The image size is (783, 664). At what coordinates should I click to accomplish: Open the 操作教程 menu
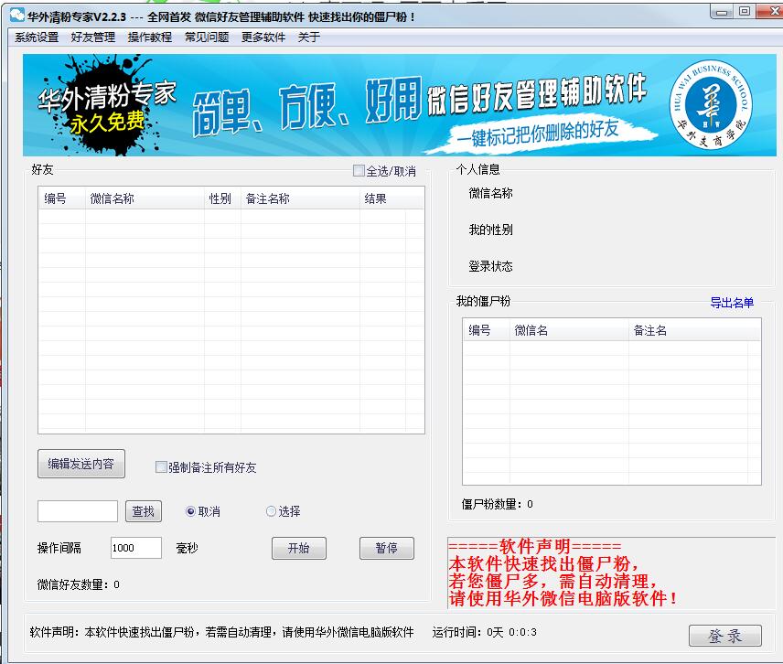150,37
